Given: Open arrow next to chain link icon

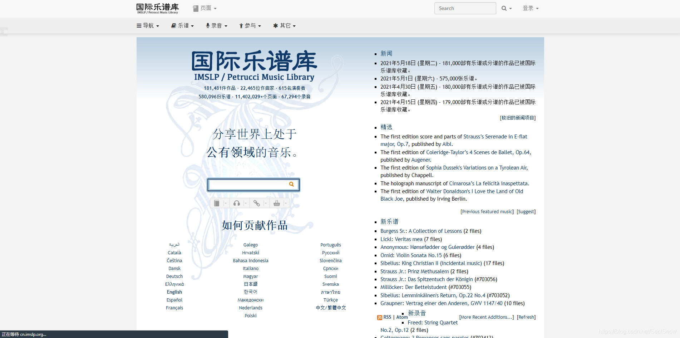Looking at the screenshot, I should pyautogui.click(x=266, y=203).
